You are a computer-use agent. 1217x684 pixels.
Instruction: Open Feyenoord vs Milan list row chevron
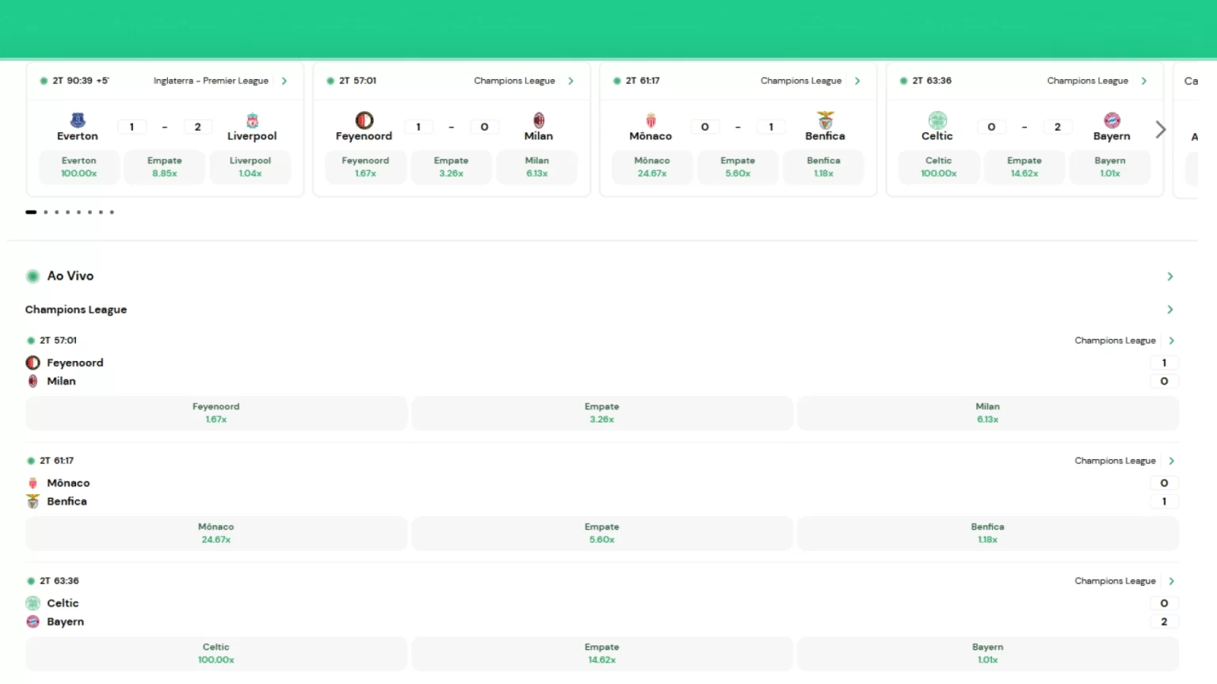point(1172,340)
